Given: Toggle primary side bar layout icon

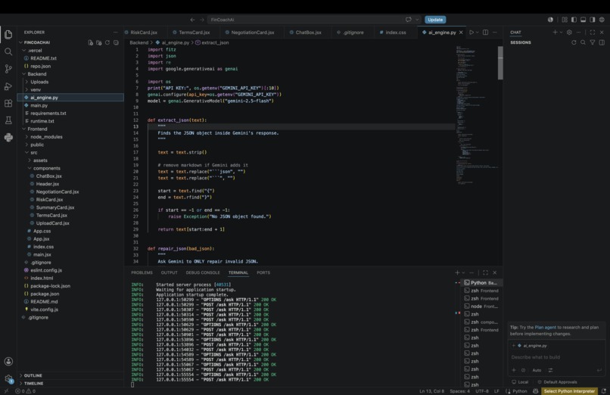Looking at the screenshot, I should (574, 20).
